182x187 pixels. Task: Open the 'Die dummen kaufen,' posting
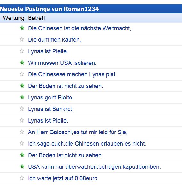54,40
